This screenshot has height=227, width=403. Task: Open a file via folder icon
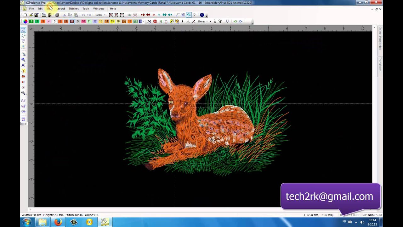click(31, 15)
